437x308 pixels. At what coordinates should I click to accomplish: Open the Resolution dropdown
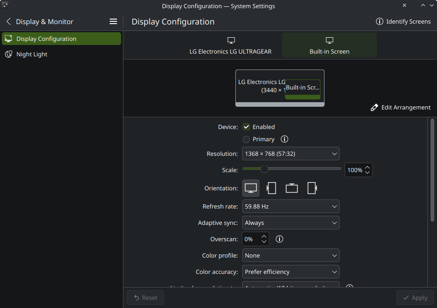[x=291, y=154]
